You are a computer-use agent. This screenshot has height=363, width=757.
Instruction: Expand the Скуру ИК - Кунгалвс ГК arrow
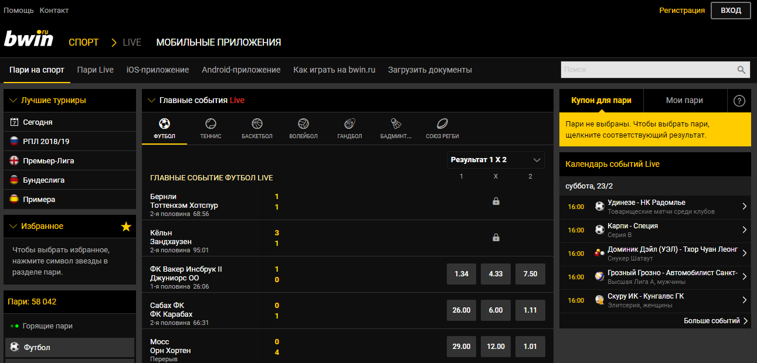744,300
